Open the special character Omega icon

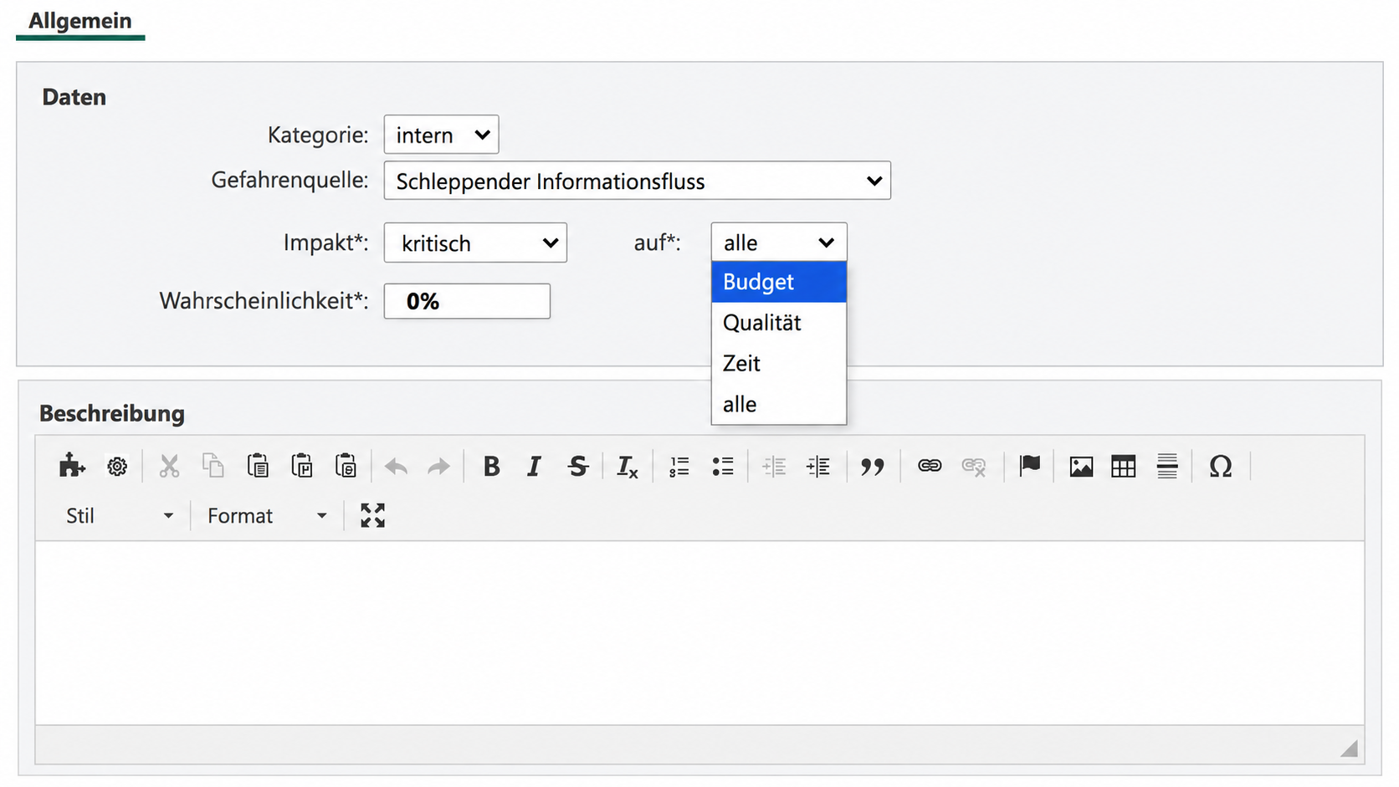tap(1221, 466)
